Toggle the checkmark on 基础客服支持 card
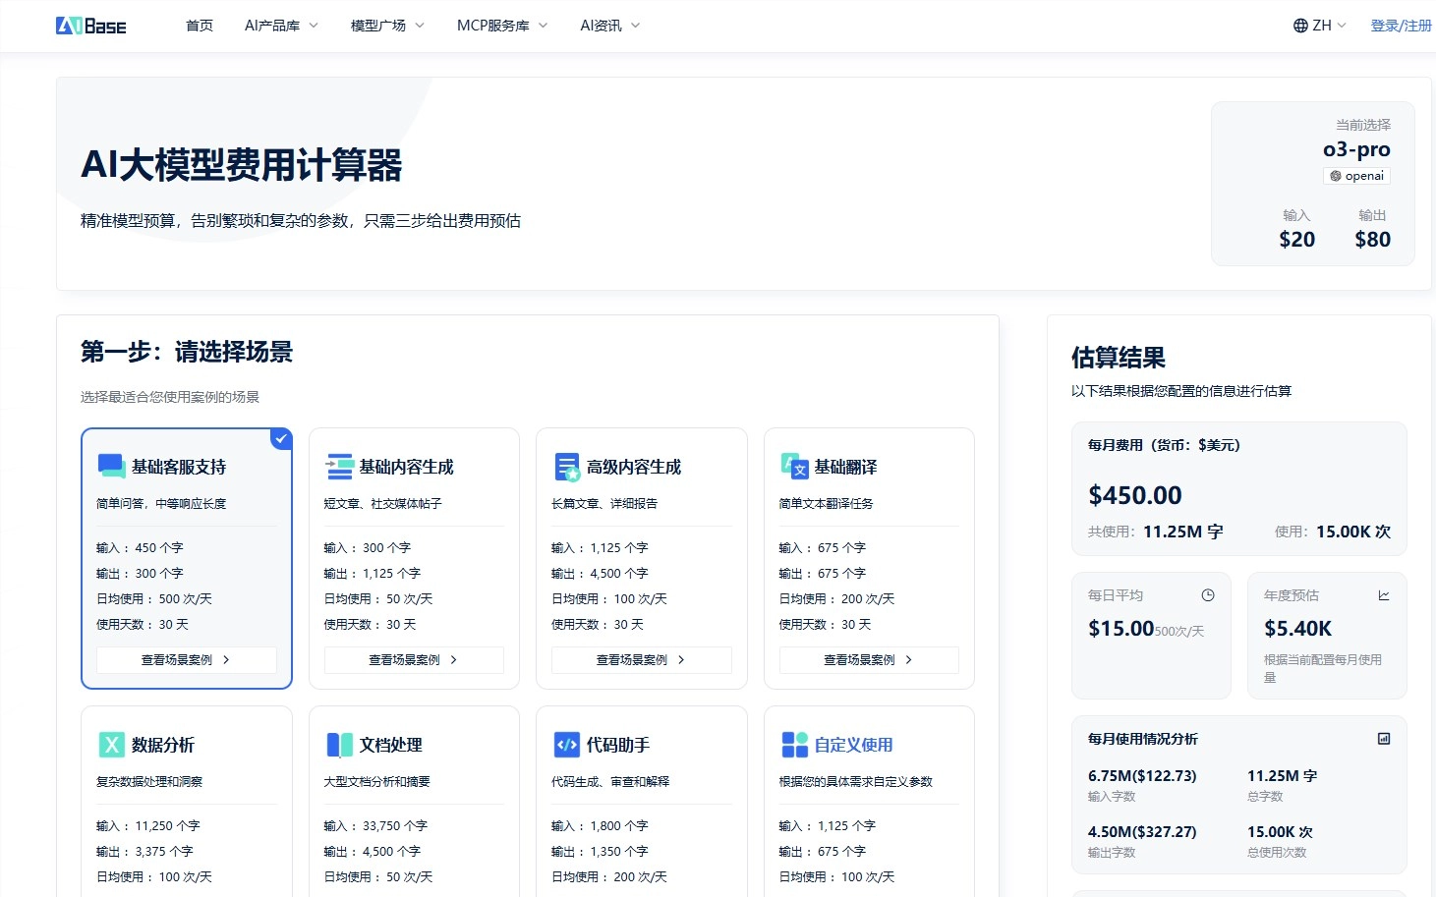1436x897 pixels. tap(281, 439)
